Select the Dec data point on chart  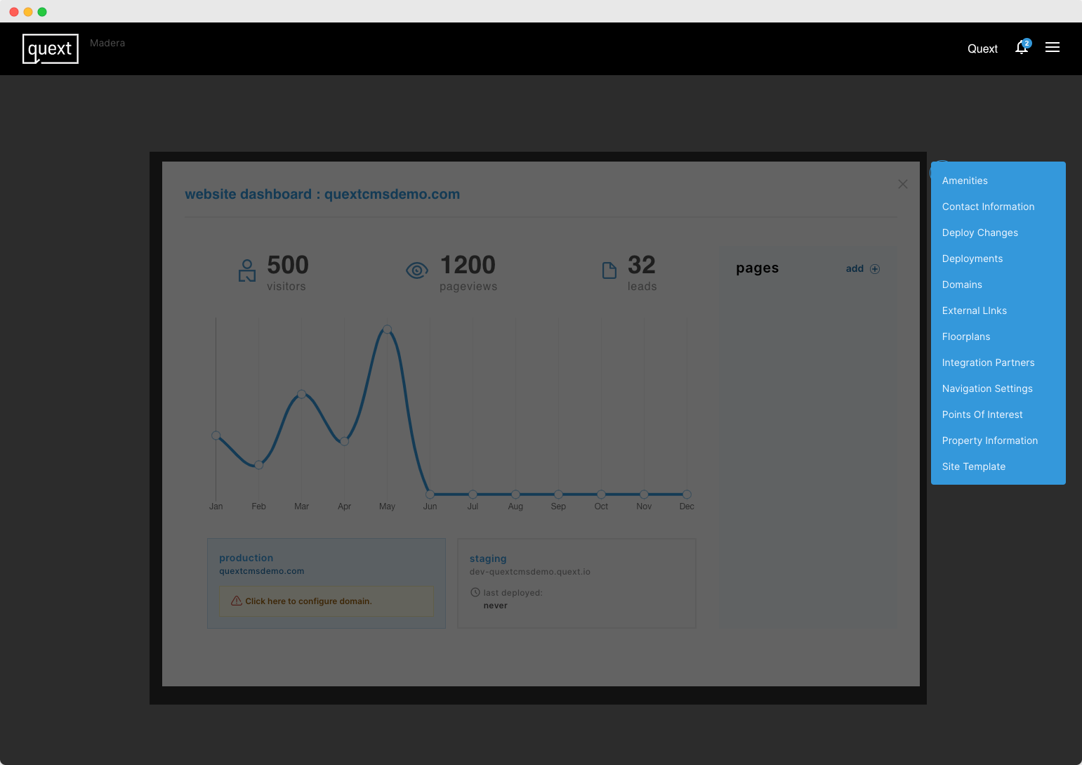coord(687,494)
